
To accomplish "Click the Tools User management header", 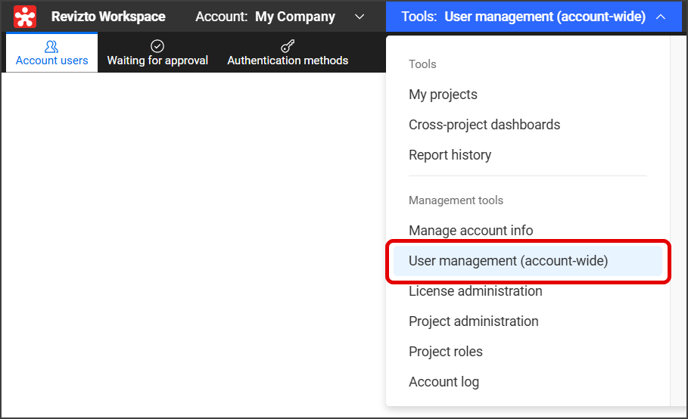I will (x=534, y=16).
